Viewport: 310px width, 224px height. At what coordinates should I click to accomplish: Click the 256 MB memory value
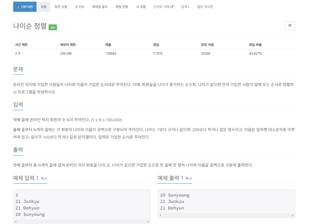pyautogui.click(x=66, y=53)
